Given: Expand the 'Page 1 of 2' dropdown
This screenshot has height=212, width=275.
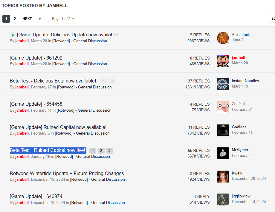Looking at the screenshot, I should (63, 19).
